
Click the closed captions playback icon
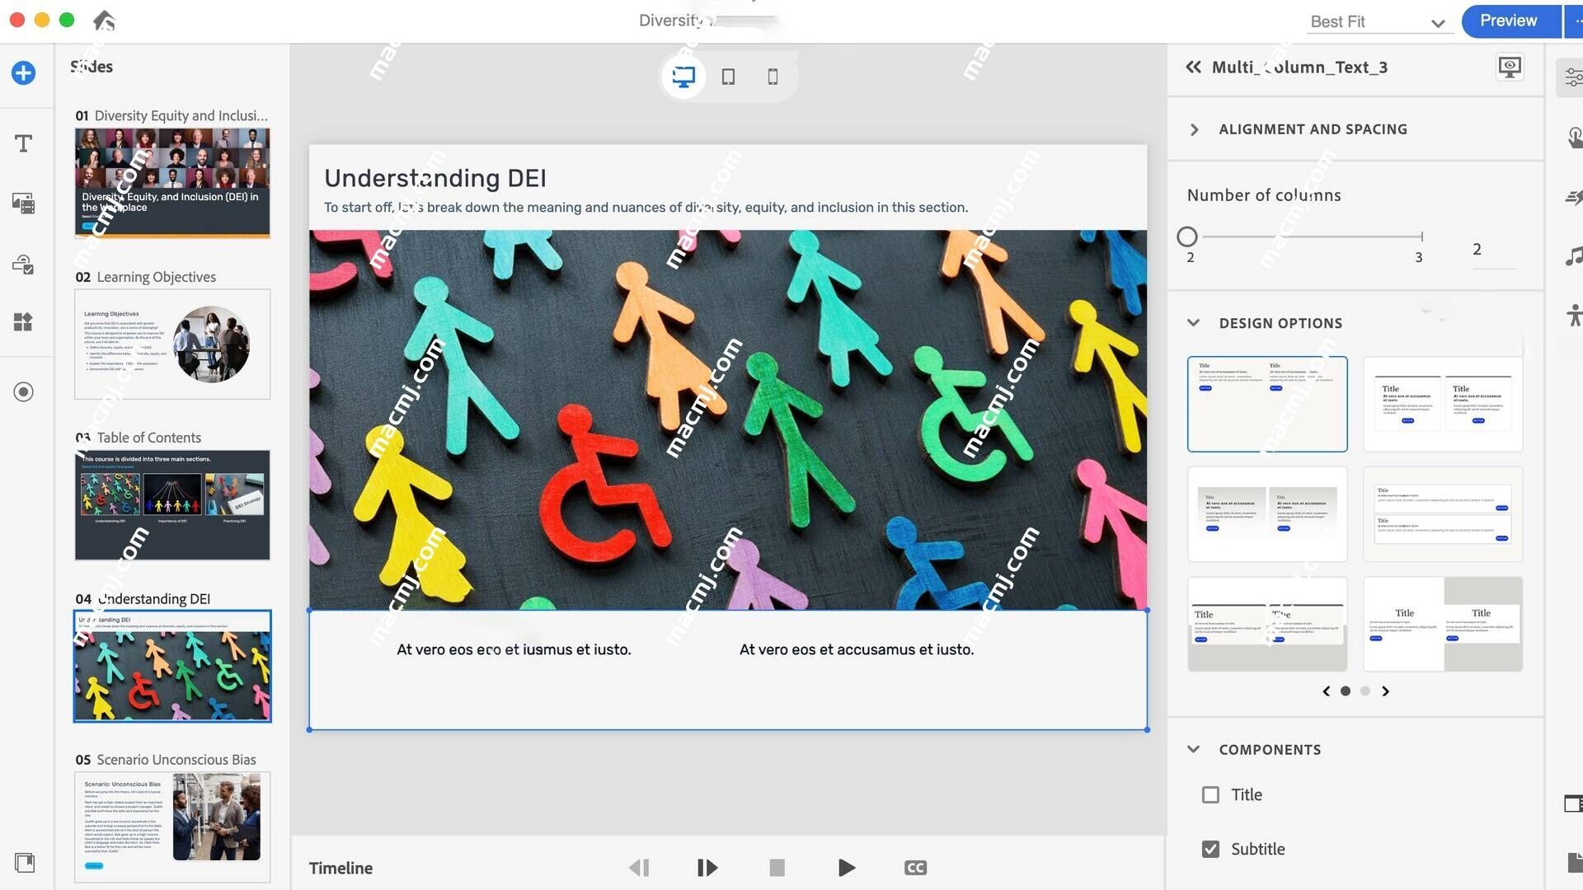[x=914, y=869]
